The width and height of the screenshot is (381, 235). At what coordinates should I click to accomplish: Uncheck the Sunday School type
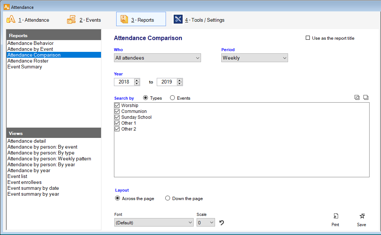[117, 117]
